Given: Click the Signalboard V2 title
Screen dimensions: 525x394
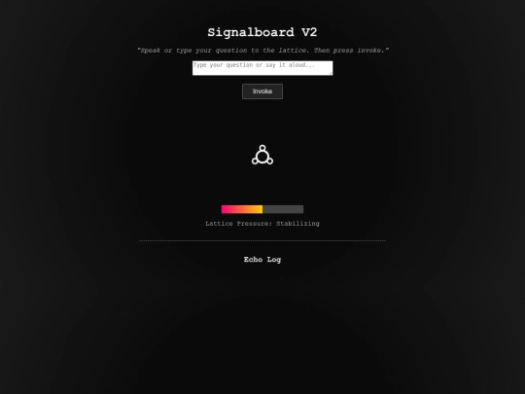Looking at the screenshot, I should pos(262,32).
